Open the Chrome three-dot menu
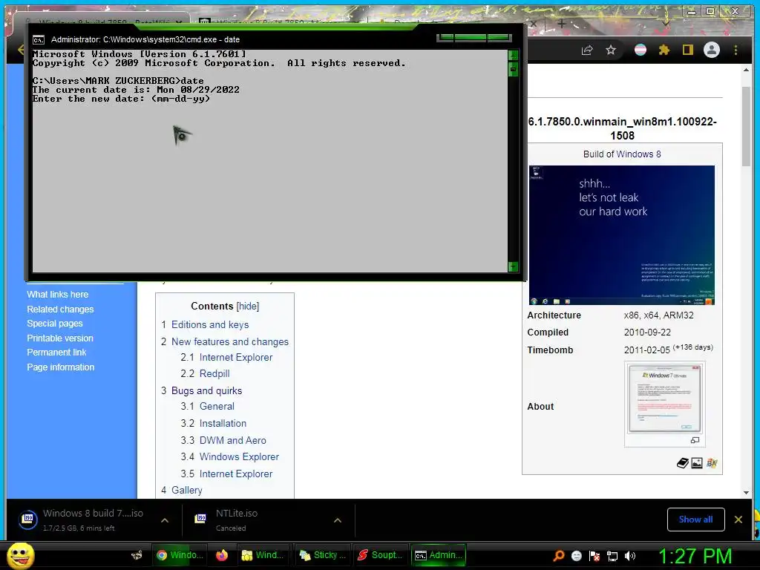Image resolution: width=760 pixels, height=570 pixels. click(x=736, y=50)
